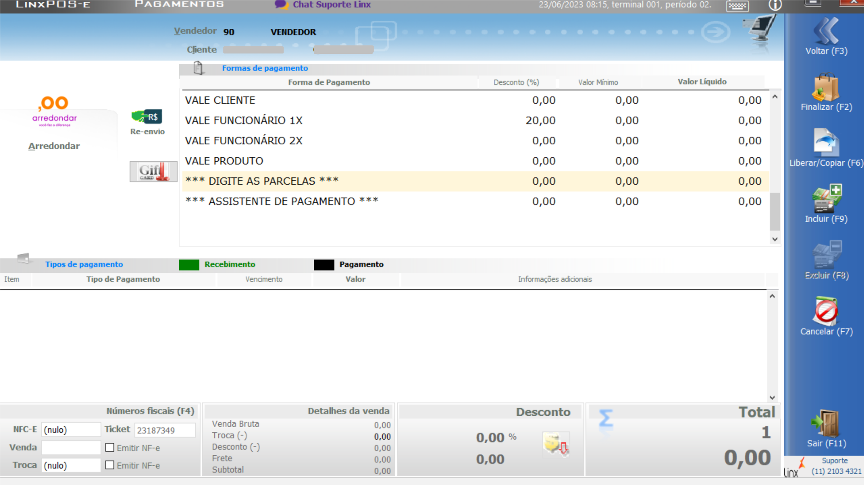This screenshot has height=485, width=864.
Task: Click the Incluir (F9) payment icon
Action: coord(826,198)
